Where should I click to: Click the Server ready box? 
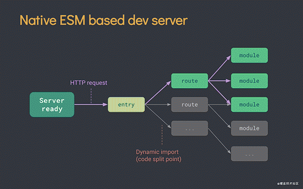coord(52,104)
